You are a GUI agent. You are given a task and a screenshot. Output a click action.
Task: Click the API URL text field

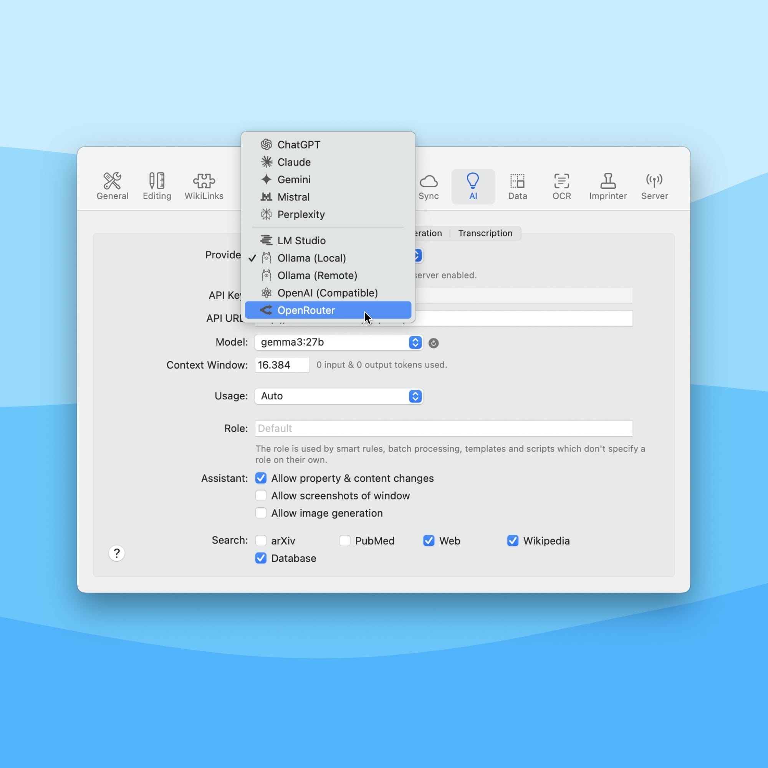(x=524, y=318)
